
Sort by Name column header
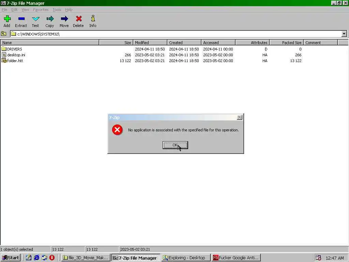pos(50,43)
